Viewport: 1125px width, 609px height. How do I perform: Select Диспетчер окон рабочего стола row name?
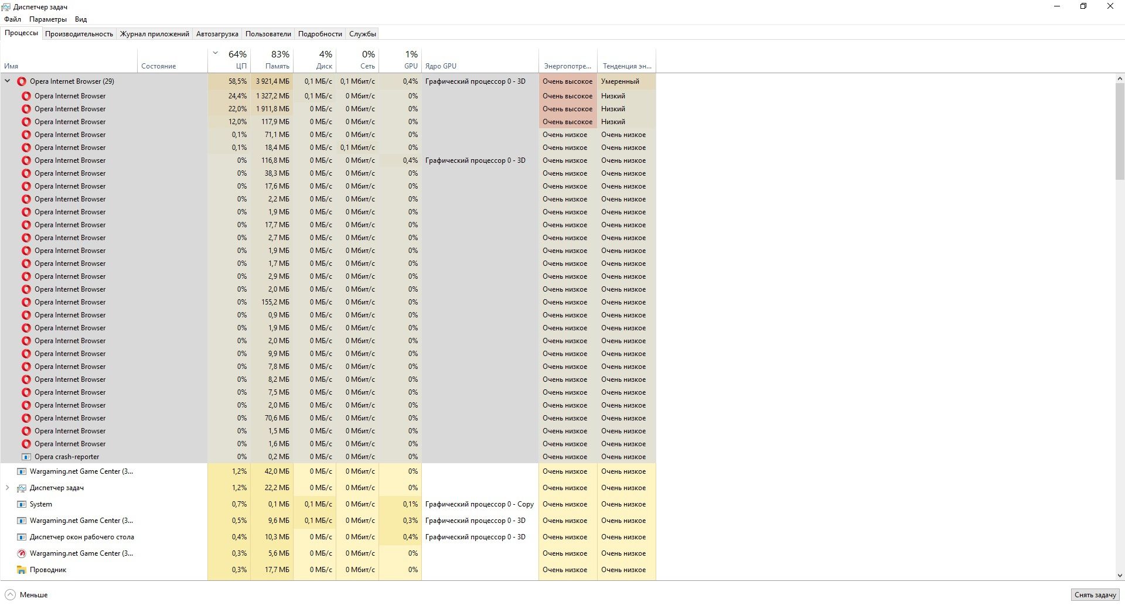coord(82,537)
